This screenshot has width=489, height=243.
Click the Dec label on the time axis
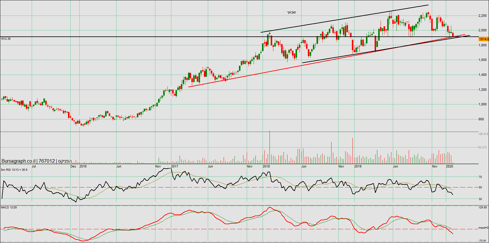point(73,166)
